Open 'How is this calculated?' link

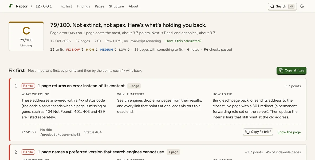[183, 41]
